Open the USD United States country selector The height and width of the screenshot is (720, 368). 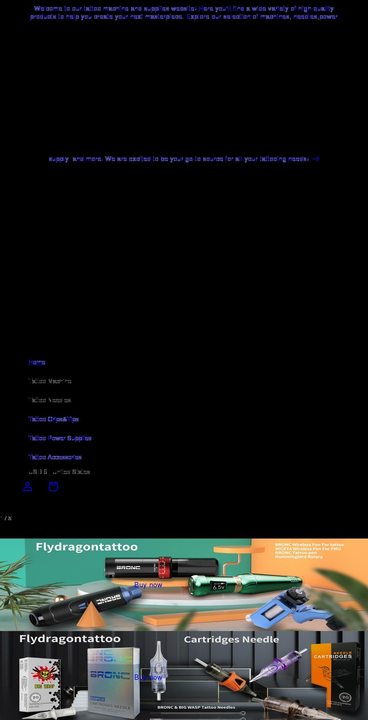59,472
